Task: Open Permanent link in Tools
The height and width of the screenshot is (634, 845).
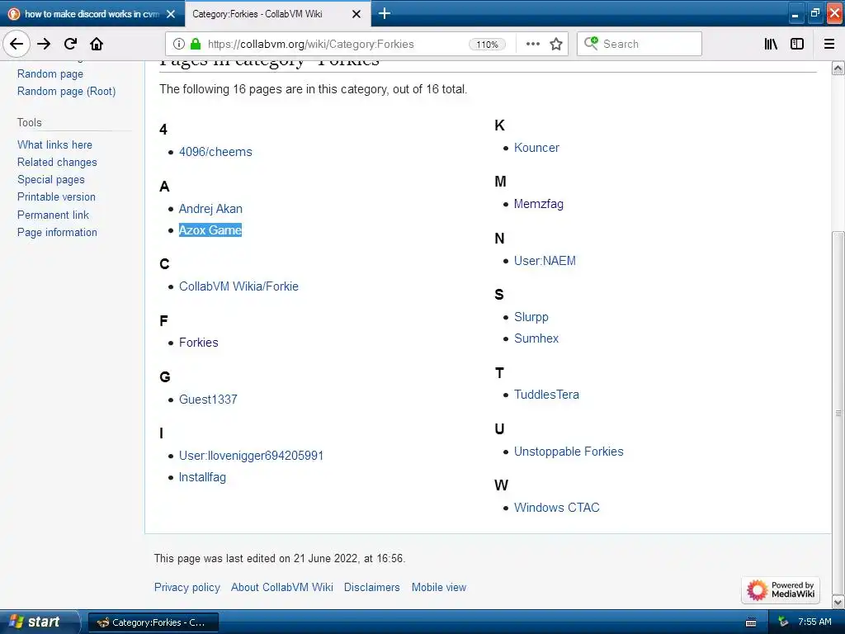Action: [53, 215]
